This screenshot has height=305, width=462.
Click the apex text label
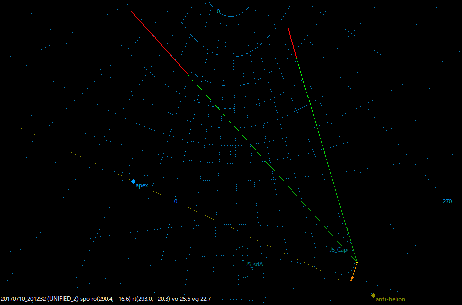point(141,185)
